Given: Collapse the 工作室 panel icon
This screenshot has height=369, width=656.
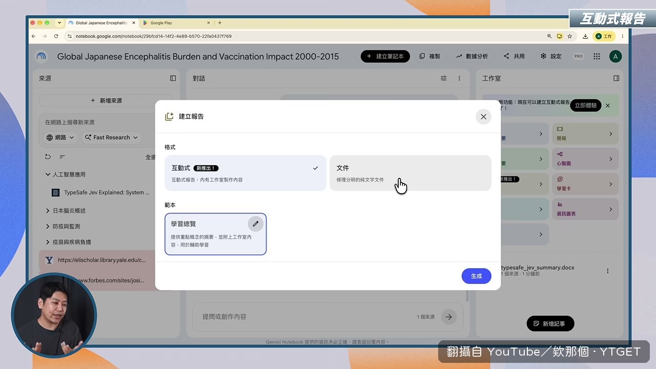Looking at the screenshot, I should tap(616, 78).
